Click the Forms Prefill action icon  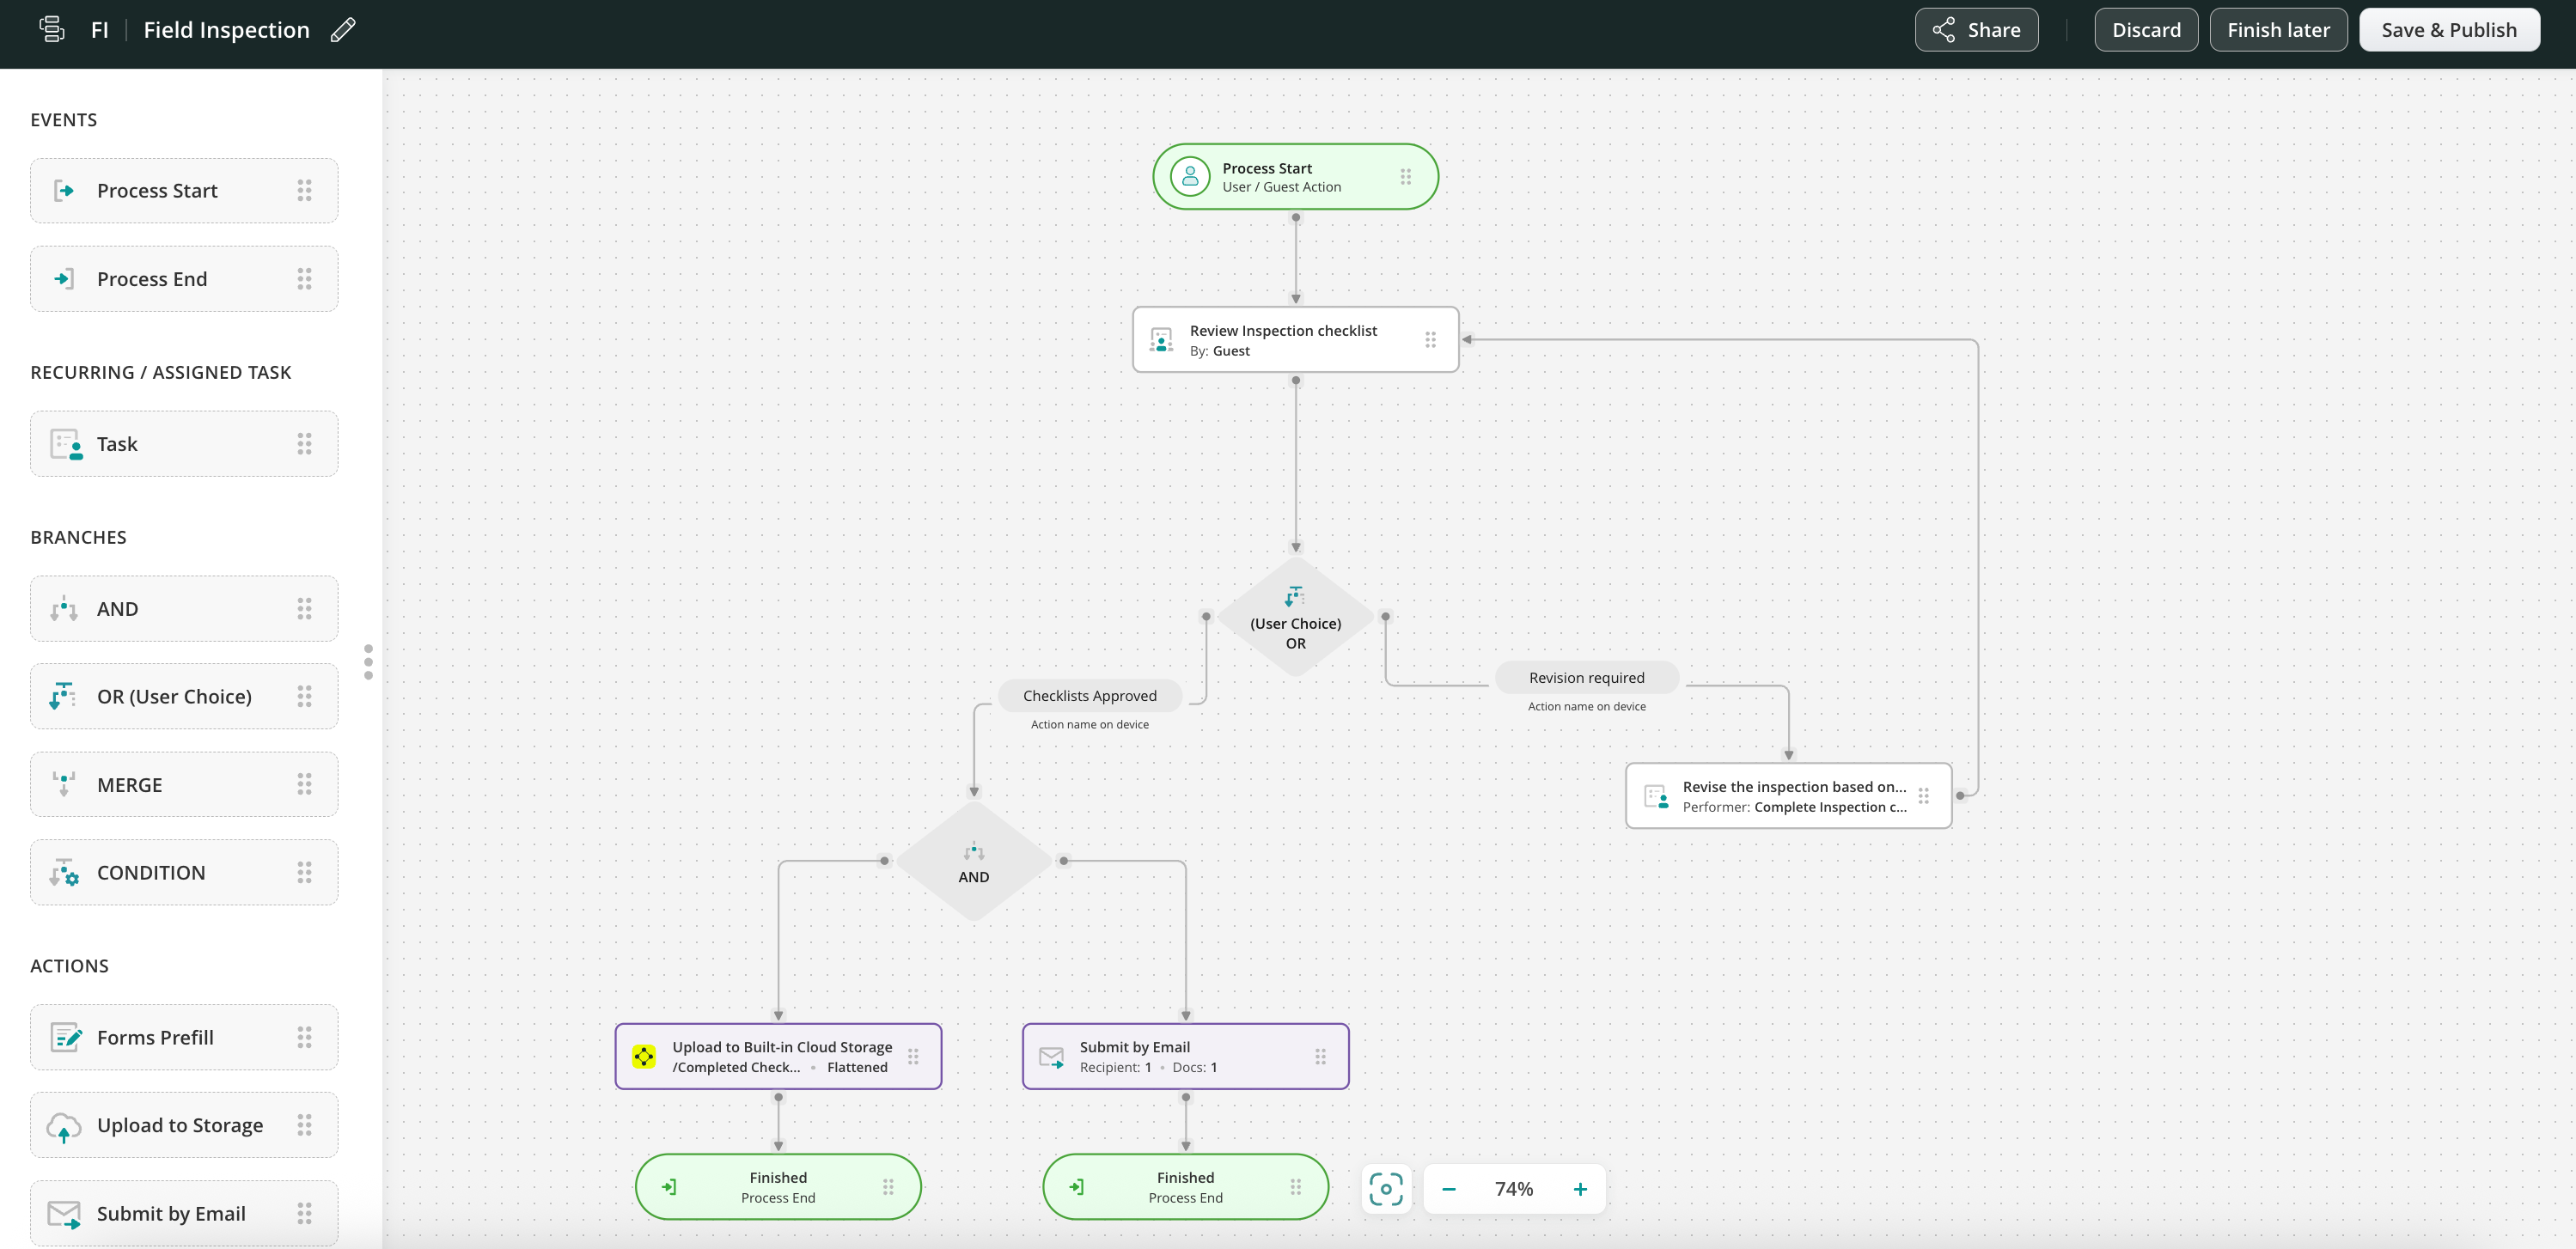65,1038
